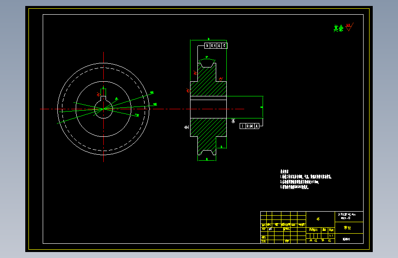Click the roughness mark on hub right step
Viewport: 398px width, 258px height.
click(x=221, y=79)
